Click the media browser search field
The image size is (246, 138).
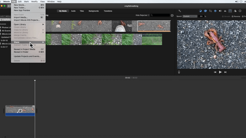coord(160,15)
